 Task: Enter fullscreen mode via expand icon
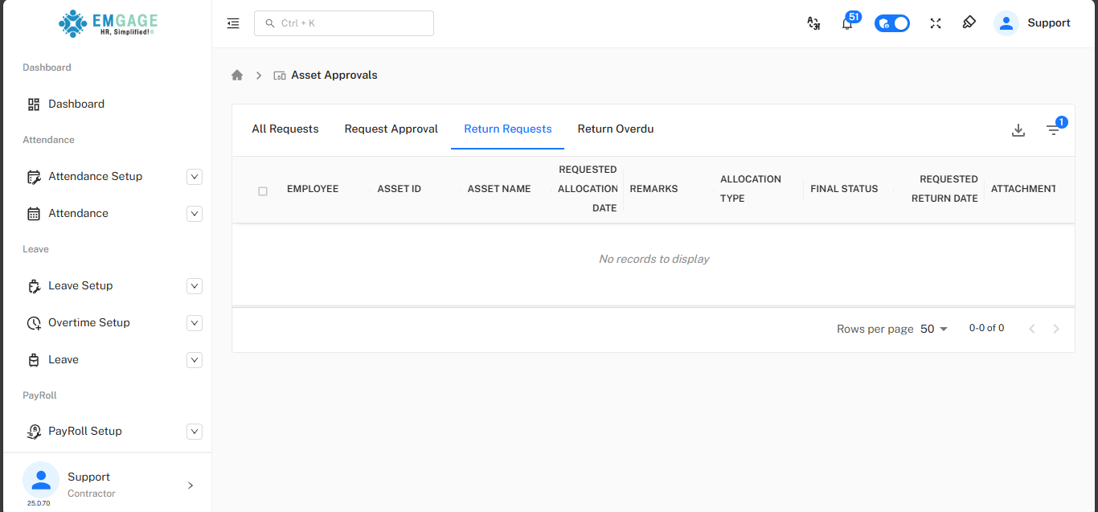(x=936, y=23)
